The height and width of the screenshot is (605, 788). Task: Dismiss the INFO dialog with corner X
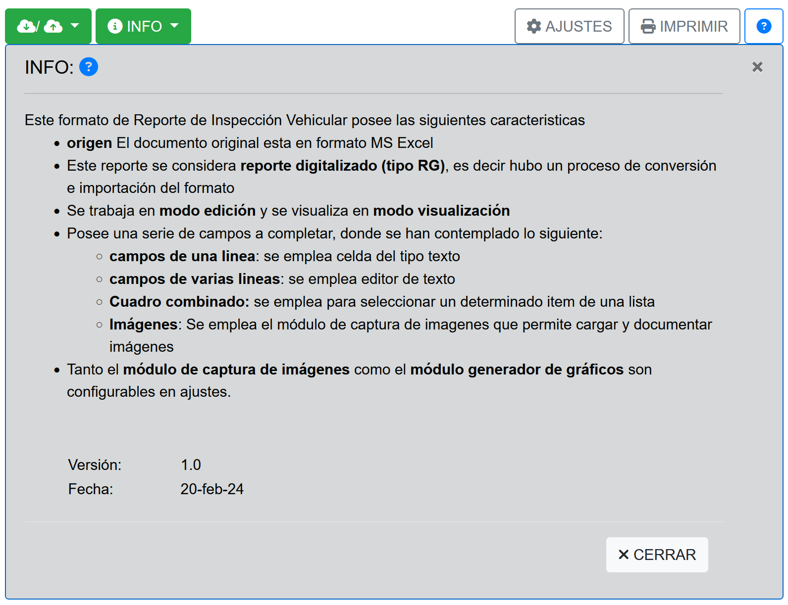(x=757, y=67)
